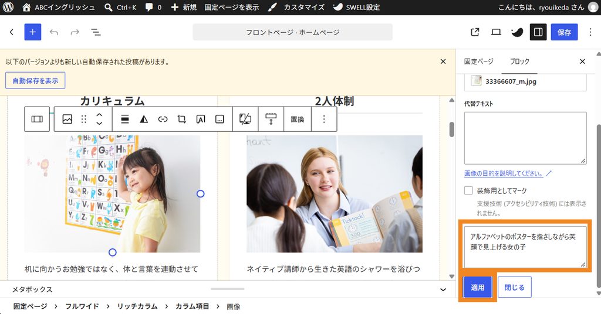601x314 pixels.
Task: Add caption to image icon
Action: point(220,120)
